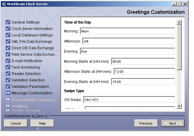This screenshot has width=194, height=136.
Task: Select the General Settings step label
Action: [x=26, y=22]
